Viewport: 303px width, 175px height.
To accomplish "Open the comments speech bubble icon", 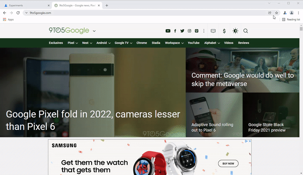I will click(213, 31).
